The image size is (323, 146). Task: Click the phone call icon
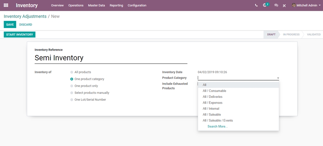point(256,5)
